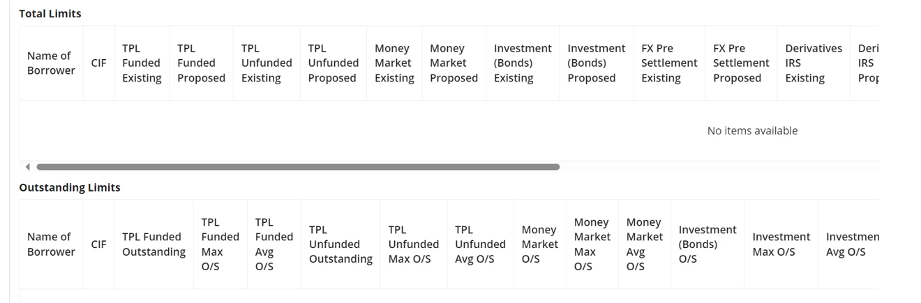Click CIF column header in Total Limits
The image size is (921, 303).
click(98, 63)
